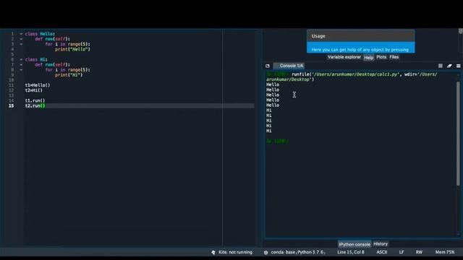Click the Kite: not running status
Viewport: 463px width, 260px height.
pos(235,252)
